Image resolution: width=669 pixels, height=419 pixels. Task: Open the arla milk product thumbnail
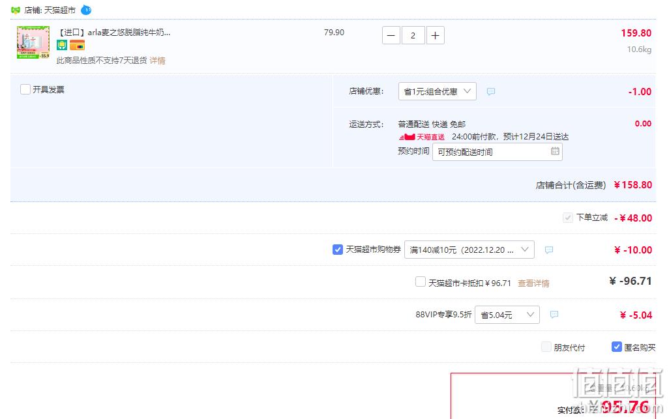(x=33, y=42)
